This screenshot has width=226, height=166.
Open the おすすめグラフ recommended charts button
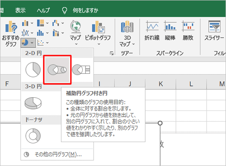(10, 33)
